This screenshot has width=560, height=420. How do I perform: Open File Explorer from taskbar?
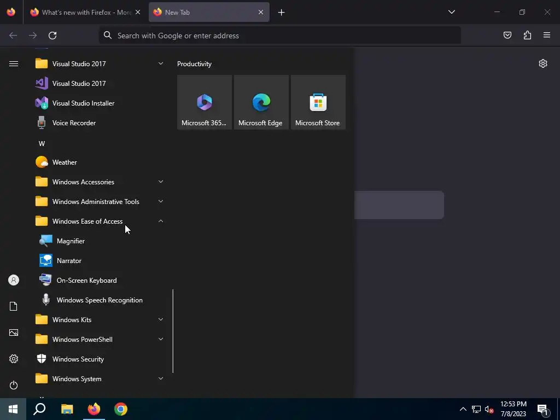(67, 409)
